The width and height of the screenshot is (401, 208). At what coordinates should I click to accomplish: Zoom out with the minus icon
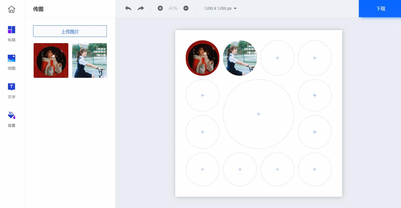click(x=186, y=8)
